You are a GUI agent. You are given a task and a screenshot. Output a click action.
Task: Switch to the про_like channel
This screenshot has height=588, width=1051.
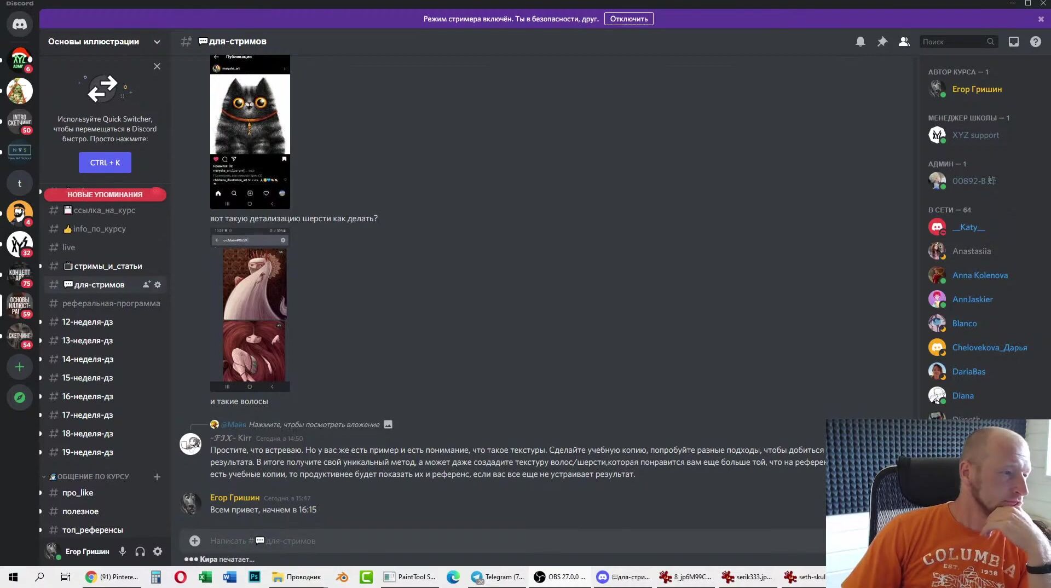pos(105,493)
